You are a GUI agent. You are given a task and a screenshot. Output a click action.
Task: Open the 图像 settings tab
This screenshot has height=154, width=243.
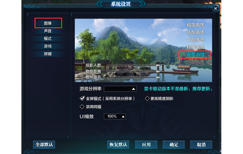pos(48,23)
